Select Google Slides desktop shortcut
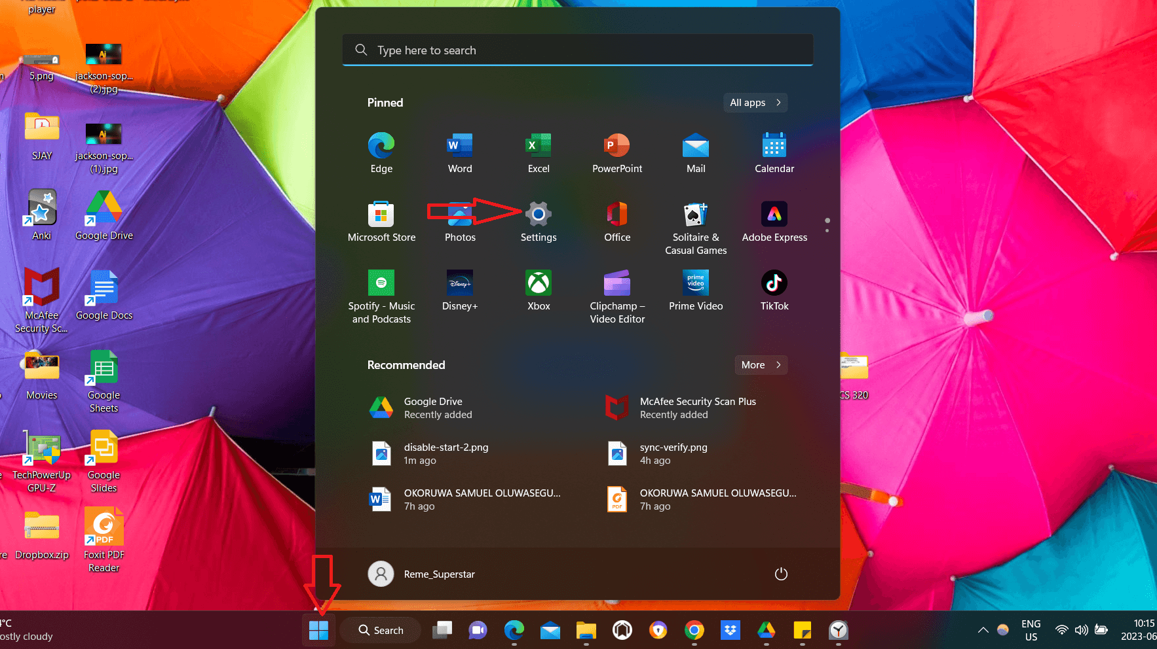1157x649 pixels. pos(104,461)
